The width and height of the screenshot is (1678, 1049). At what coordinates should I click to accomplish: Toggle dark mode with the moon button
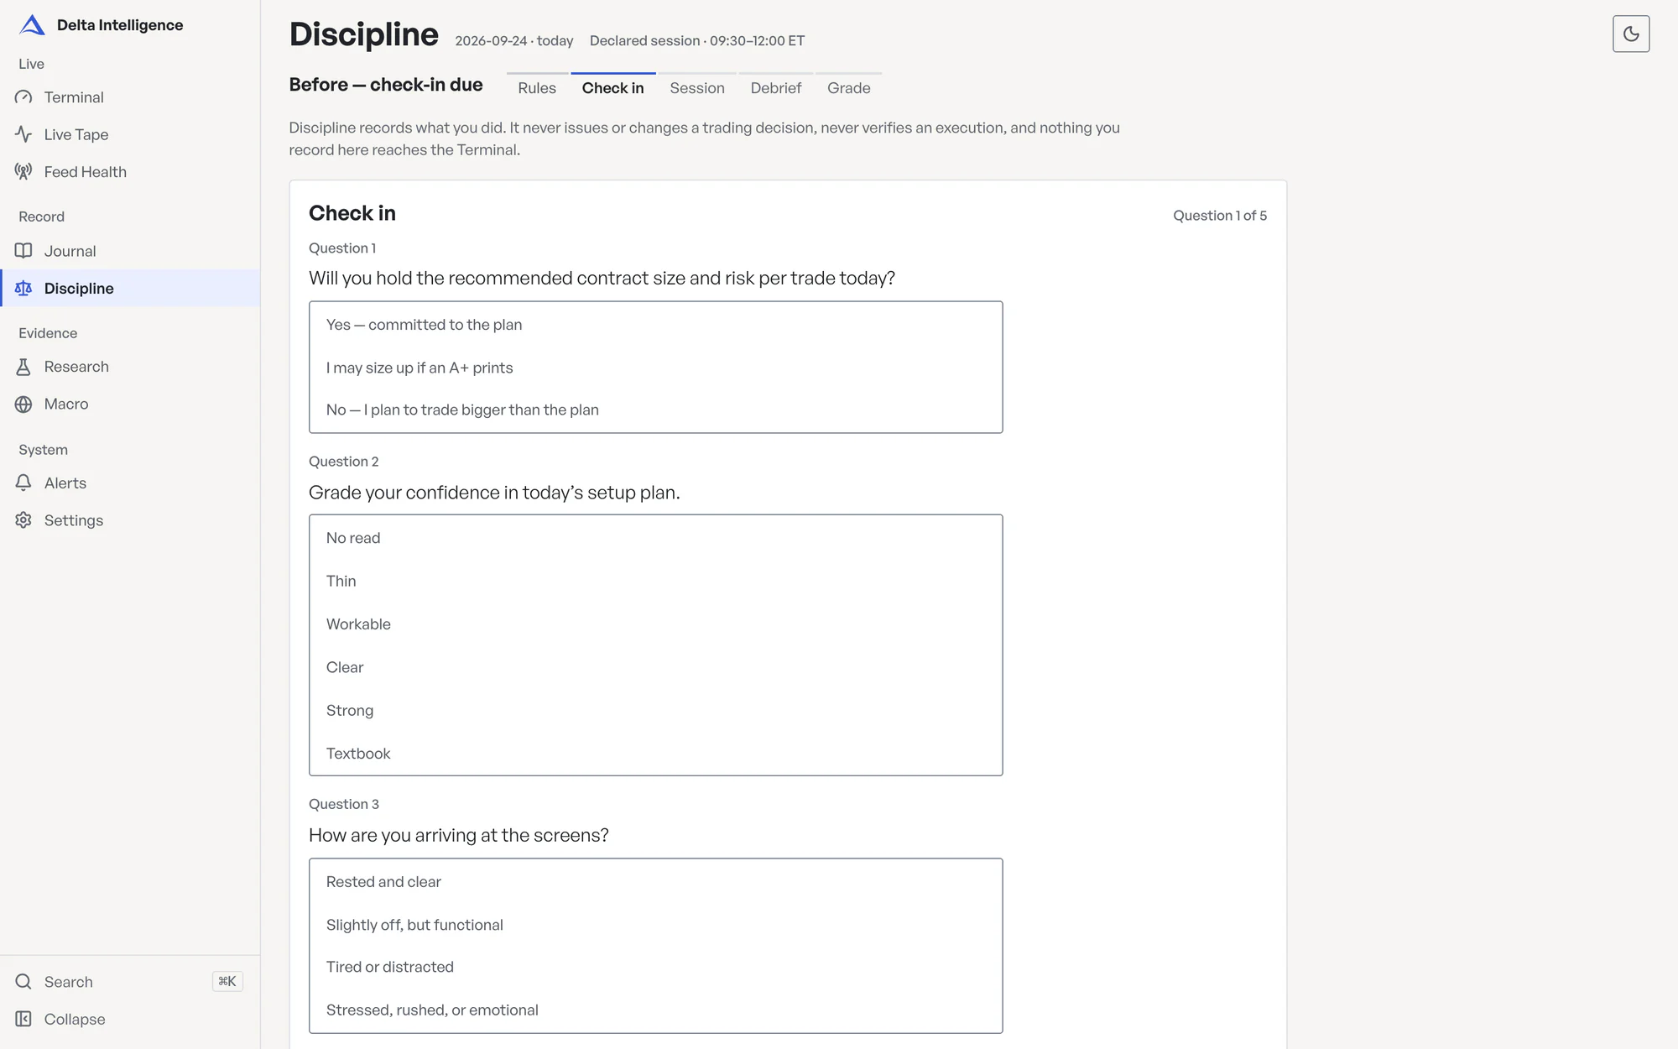pos(1630,34)
